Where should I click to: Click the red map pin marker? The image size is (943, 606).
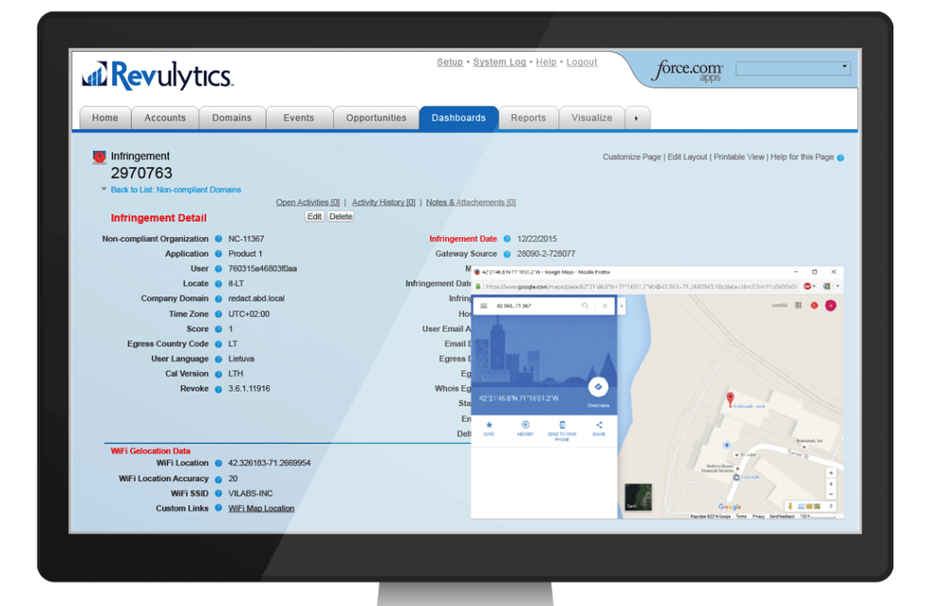730,399
